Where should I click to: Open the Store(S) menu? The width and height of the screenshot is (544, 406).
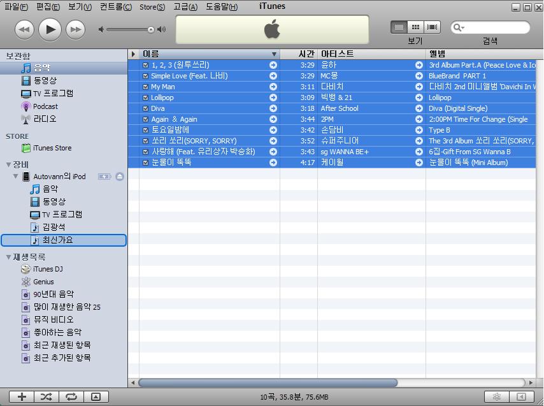coord(152,7)
